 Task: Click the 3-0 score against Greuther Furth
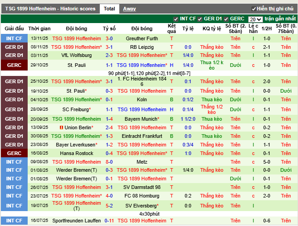click(x=109, y=38)
